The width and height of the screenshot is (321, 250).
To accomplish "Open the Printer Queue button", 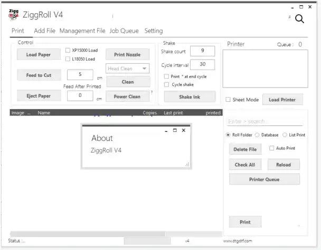I will click(265, 179).
